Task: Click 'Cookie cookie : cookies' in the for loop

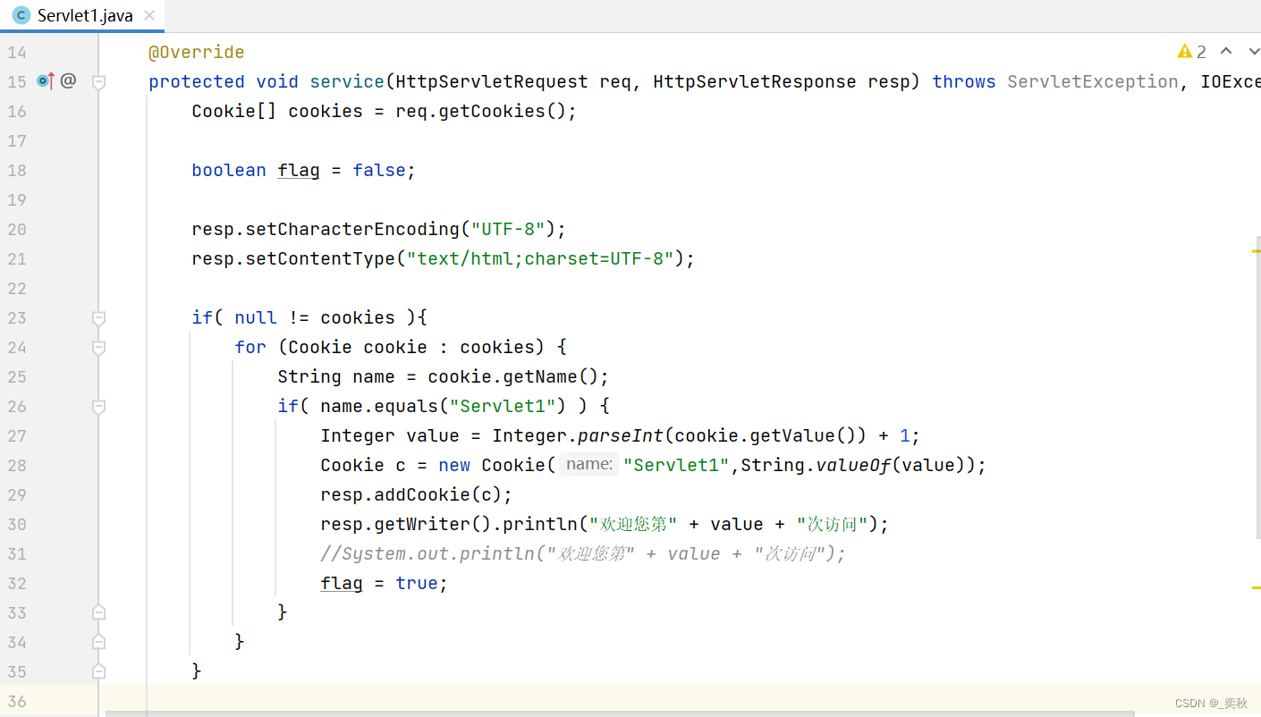Action: pos(411,347)
